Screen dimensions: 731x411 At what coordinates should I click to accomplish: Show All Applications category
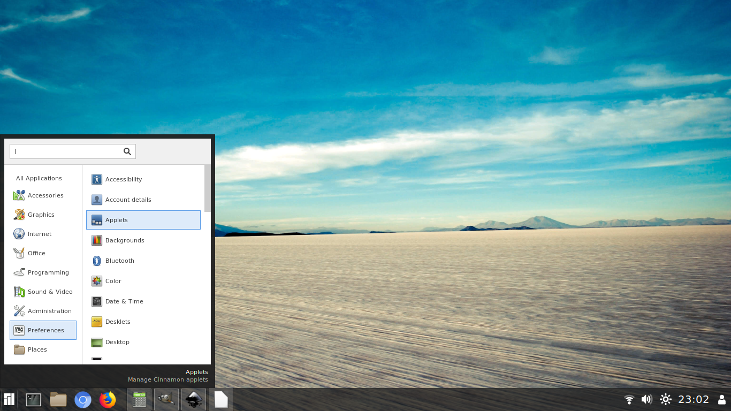39,178
